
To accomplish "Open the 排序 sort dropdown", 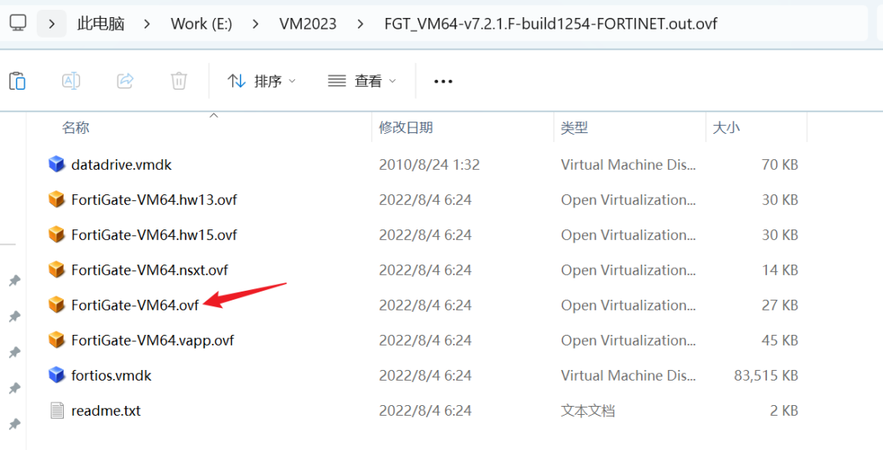I will 262,81.
